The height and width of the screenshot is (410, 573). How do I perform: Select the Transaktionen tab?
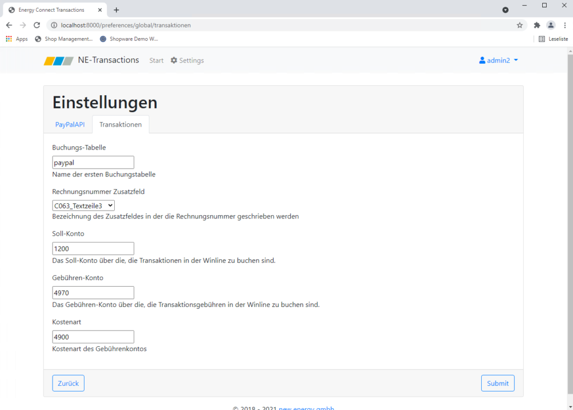[120, 124]
